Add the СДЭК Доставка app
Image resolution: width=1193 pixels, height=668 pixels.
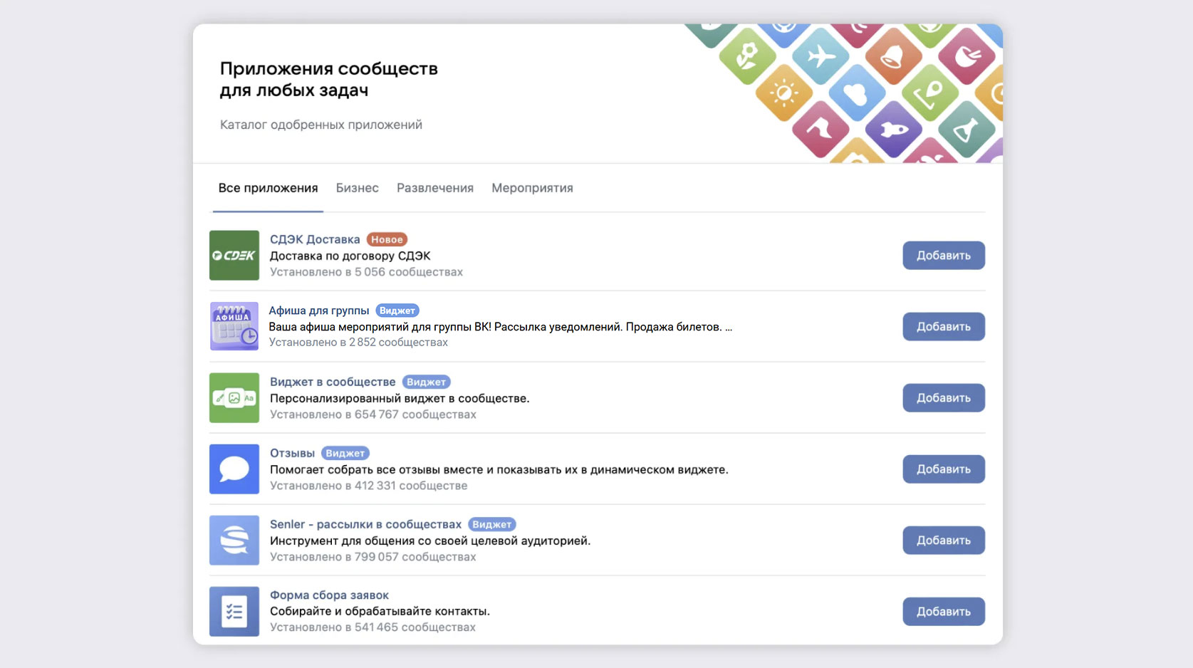click(x=943, y=256)
